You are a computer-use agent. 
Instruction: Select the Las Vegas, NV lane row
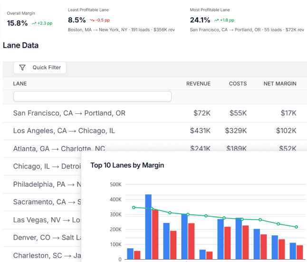point(42,220)
